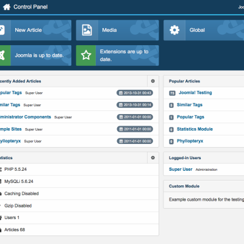Click the New Article tile label

point(28,30)
